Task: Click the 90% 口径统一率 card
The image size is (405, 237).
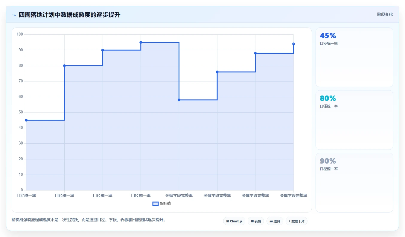Action: coord(354,183)
